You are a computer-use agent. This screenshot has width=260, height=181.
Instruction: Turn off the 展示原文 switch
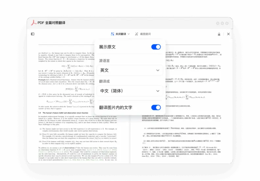pos(156,47)
